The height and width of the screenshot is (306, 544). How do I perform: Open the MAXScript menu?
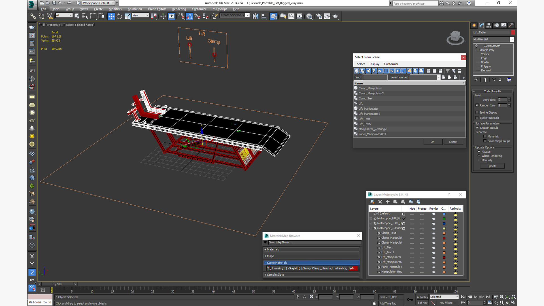point(220,9)
